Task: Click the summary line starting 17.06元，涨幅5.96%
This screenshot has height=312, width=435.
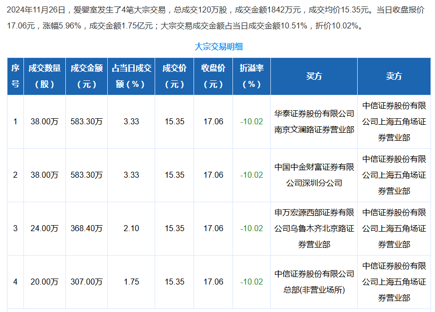Action: [185, 26]
